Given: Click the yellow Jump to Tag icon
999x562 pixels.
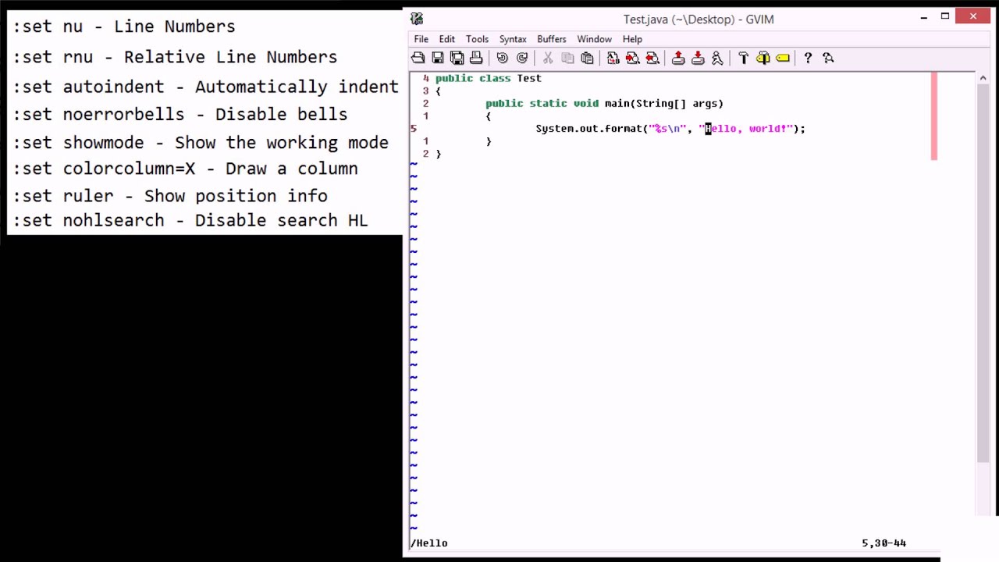Looking at the screenshot, I should (x=783, y=58).
